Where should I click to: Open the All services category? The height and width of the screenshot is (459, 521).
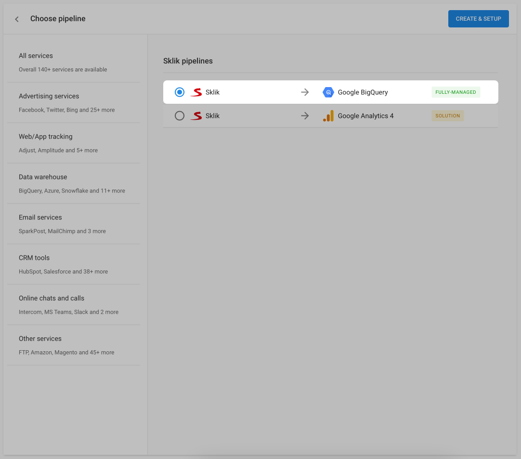pos(74,62)
